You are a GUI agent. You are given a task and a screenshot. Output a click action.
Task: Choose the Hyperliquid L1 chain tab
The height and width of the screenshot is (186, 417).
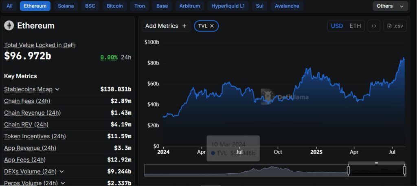(228, 6)
